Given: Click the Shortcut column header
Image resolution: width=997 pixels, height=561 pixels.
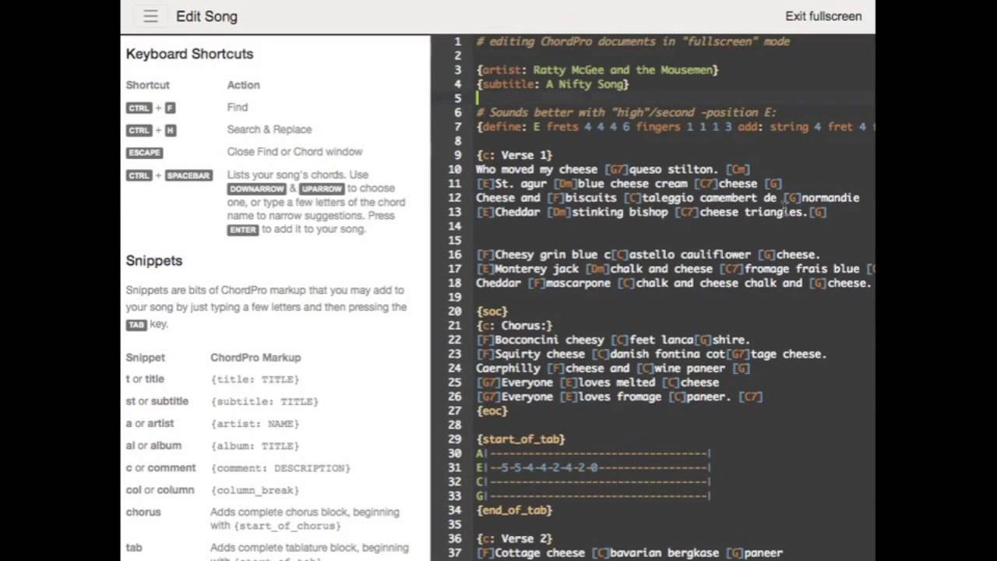Looking at the screenshot, I should click(x=147, y=85).
